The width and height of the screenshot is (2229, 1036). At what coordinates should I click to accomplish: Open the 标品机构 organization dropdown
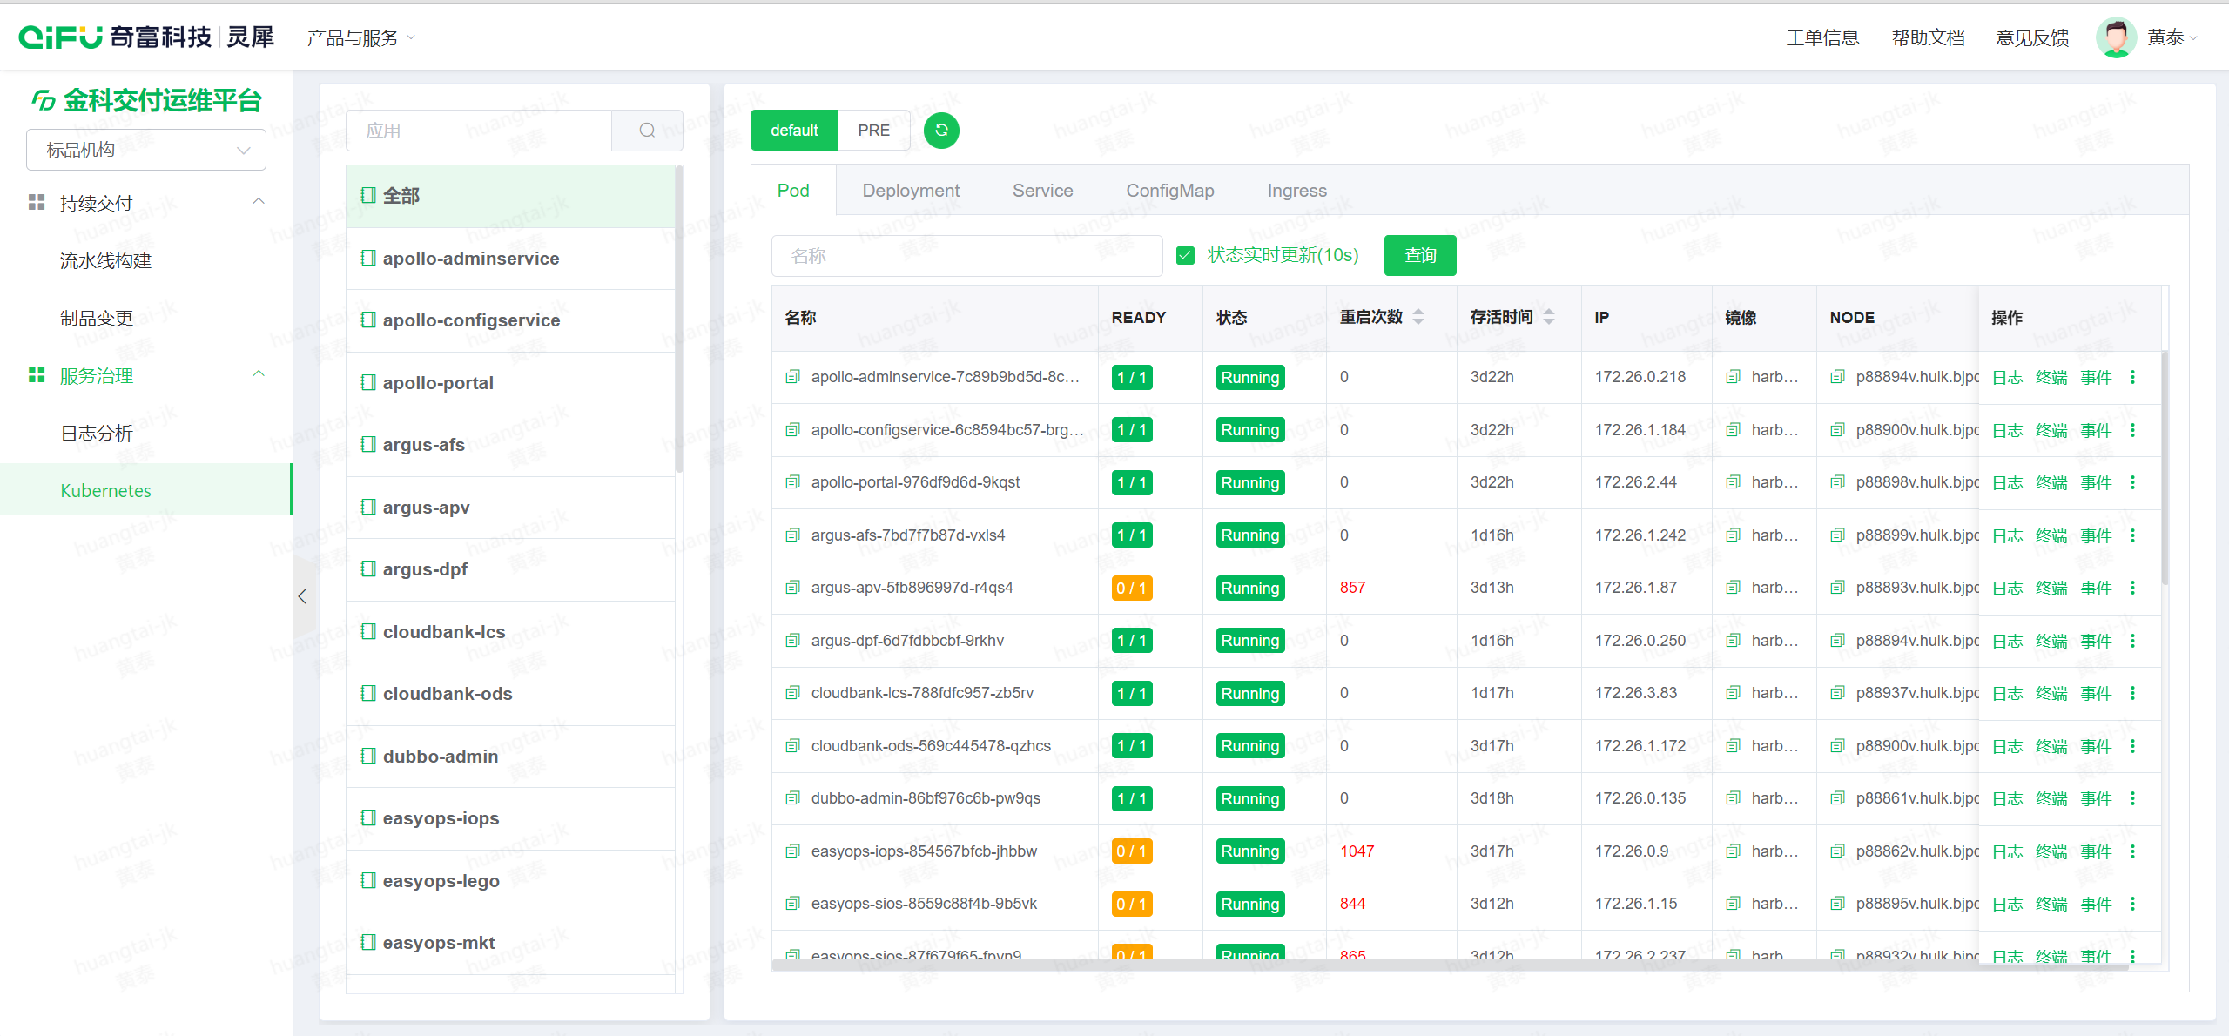click(146, 150)
